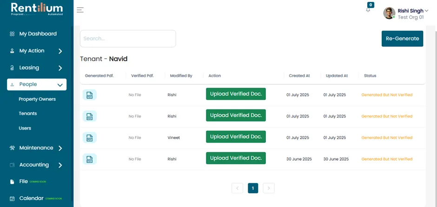Screen dimensions: 437x207
Task: Select Tenants submenu item
Action: [27, 114]
